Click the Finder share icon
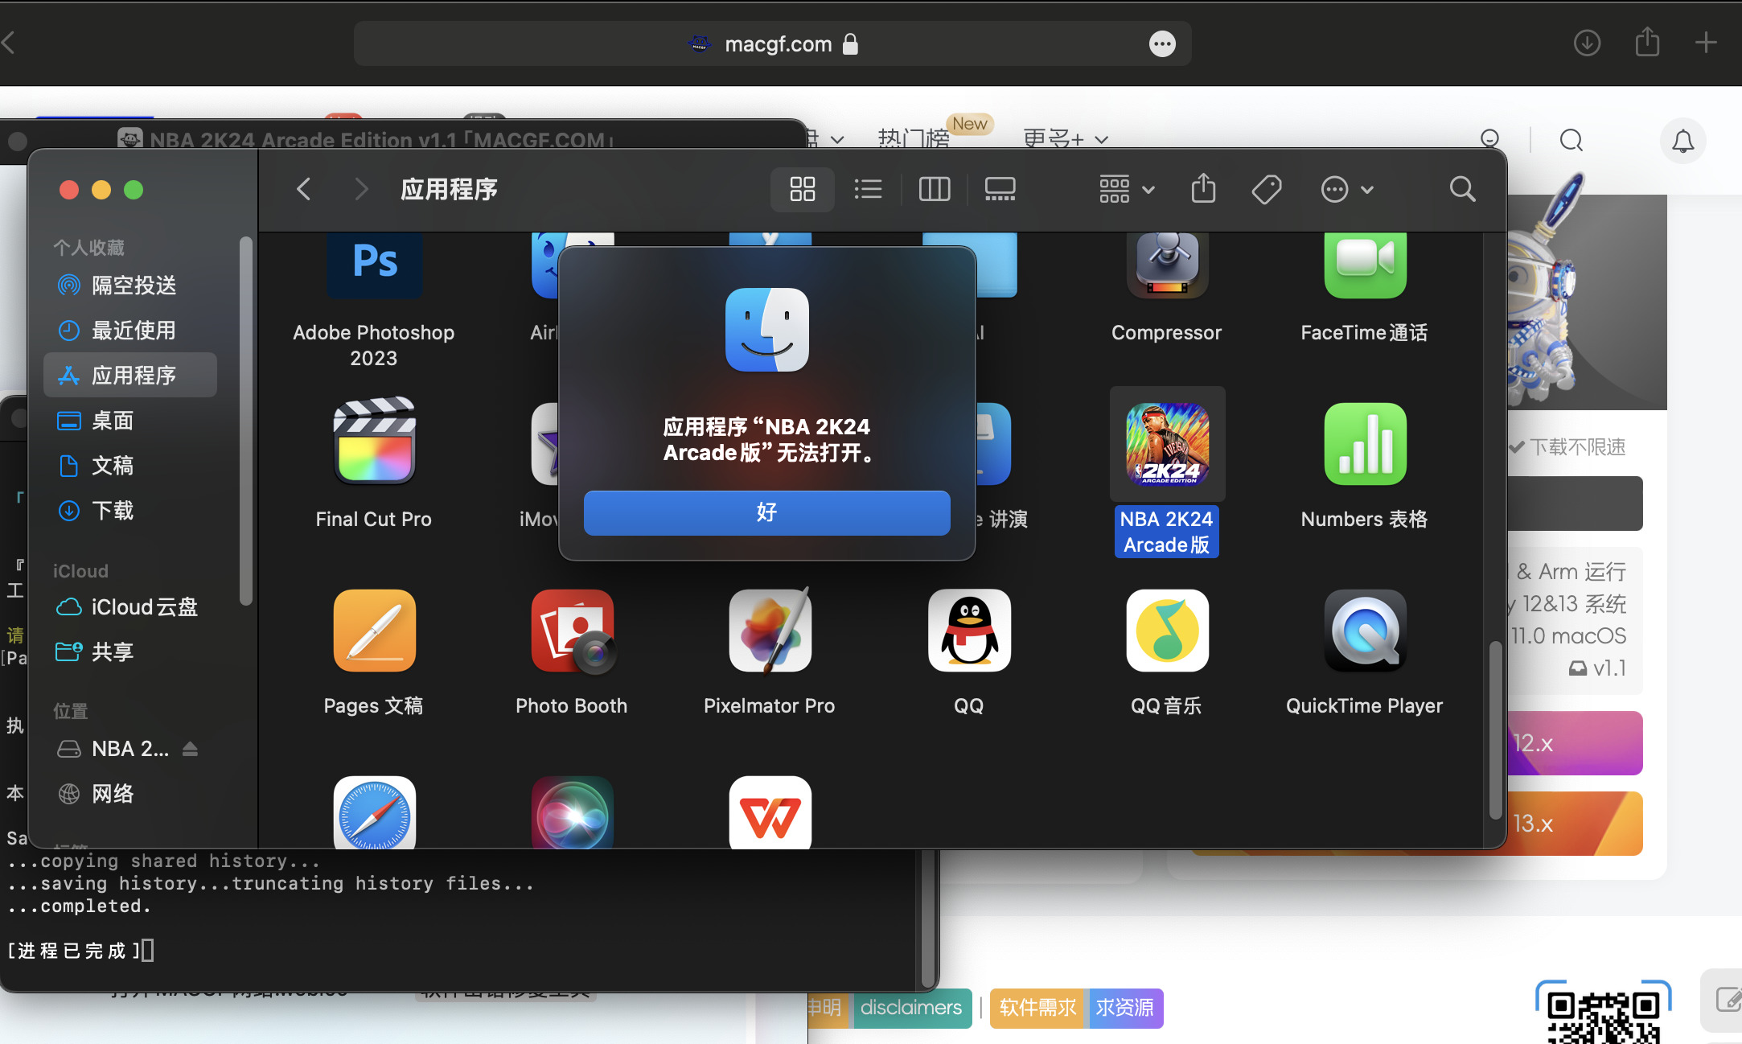1742x1044 pixels. [1203, 190]
